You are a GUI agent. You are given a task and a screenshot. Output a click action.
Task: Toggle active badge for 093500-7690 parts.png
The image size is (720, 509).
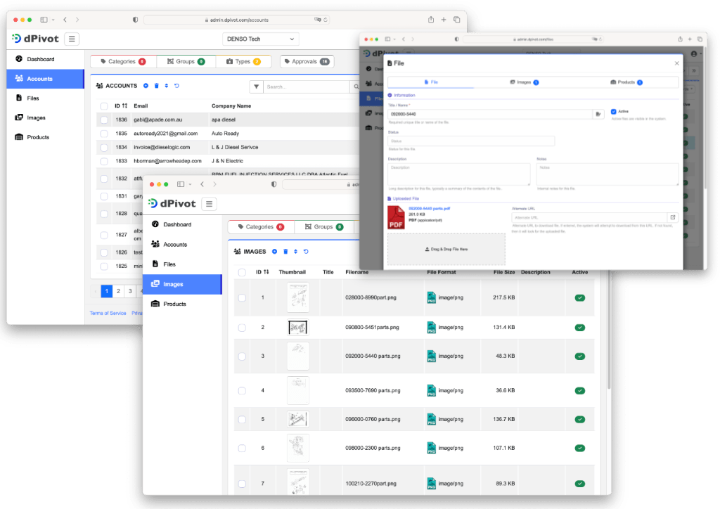tap(580, 391)
